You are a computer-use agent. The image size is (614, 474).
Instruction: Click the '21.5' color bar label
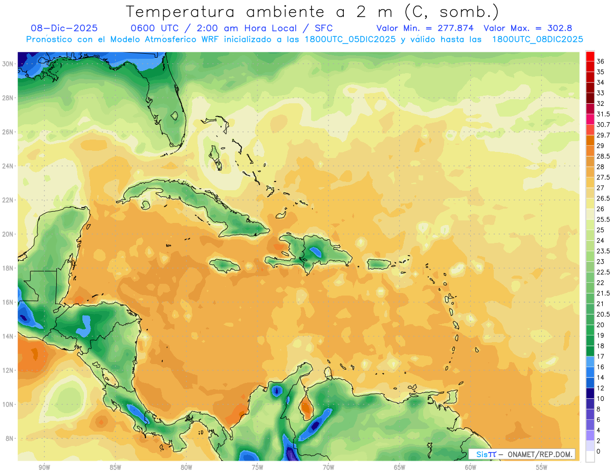coord(603,293)
